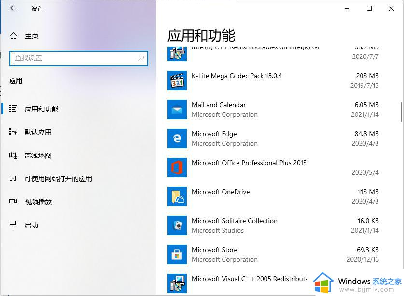
Task: Click the 默认应用 sidebar icon
Action: (13, 132)
